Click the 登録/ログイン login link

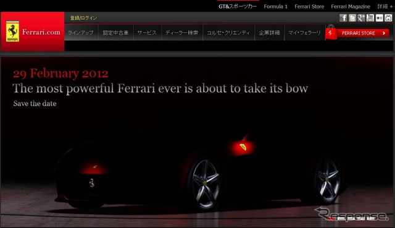[x=83, y=18]
